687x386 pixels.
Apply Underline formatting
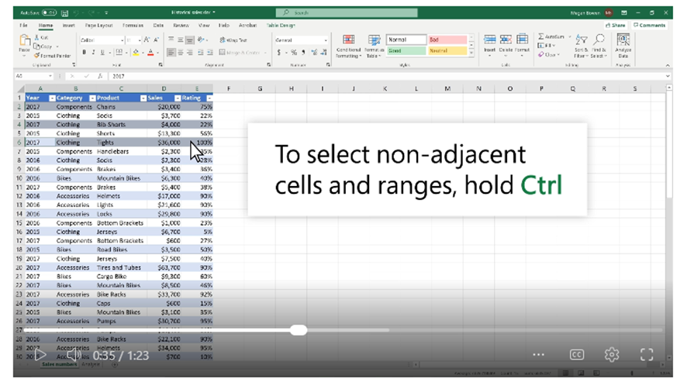102,53
